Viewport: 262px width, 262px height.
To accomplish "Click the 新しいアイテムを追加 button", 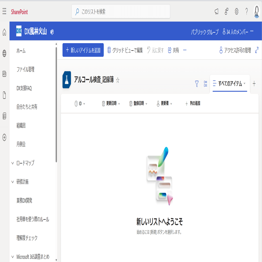I will tap(83, 50).
